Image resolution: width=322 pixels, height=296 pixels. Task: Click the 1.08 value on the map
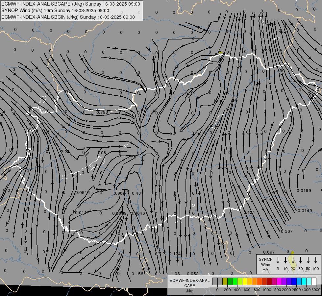coord(102,153)
